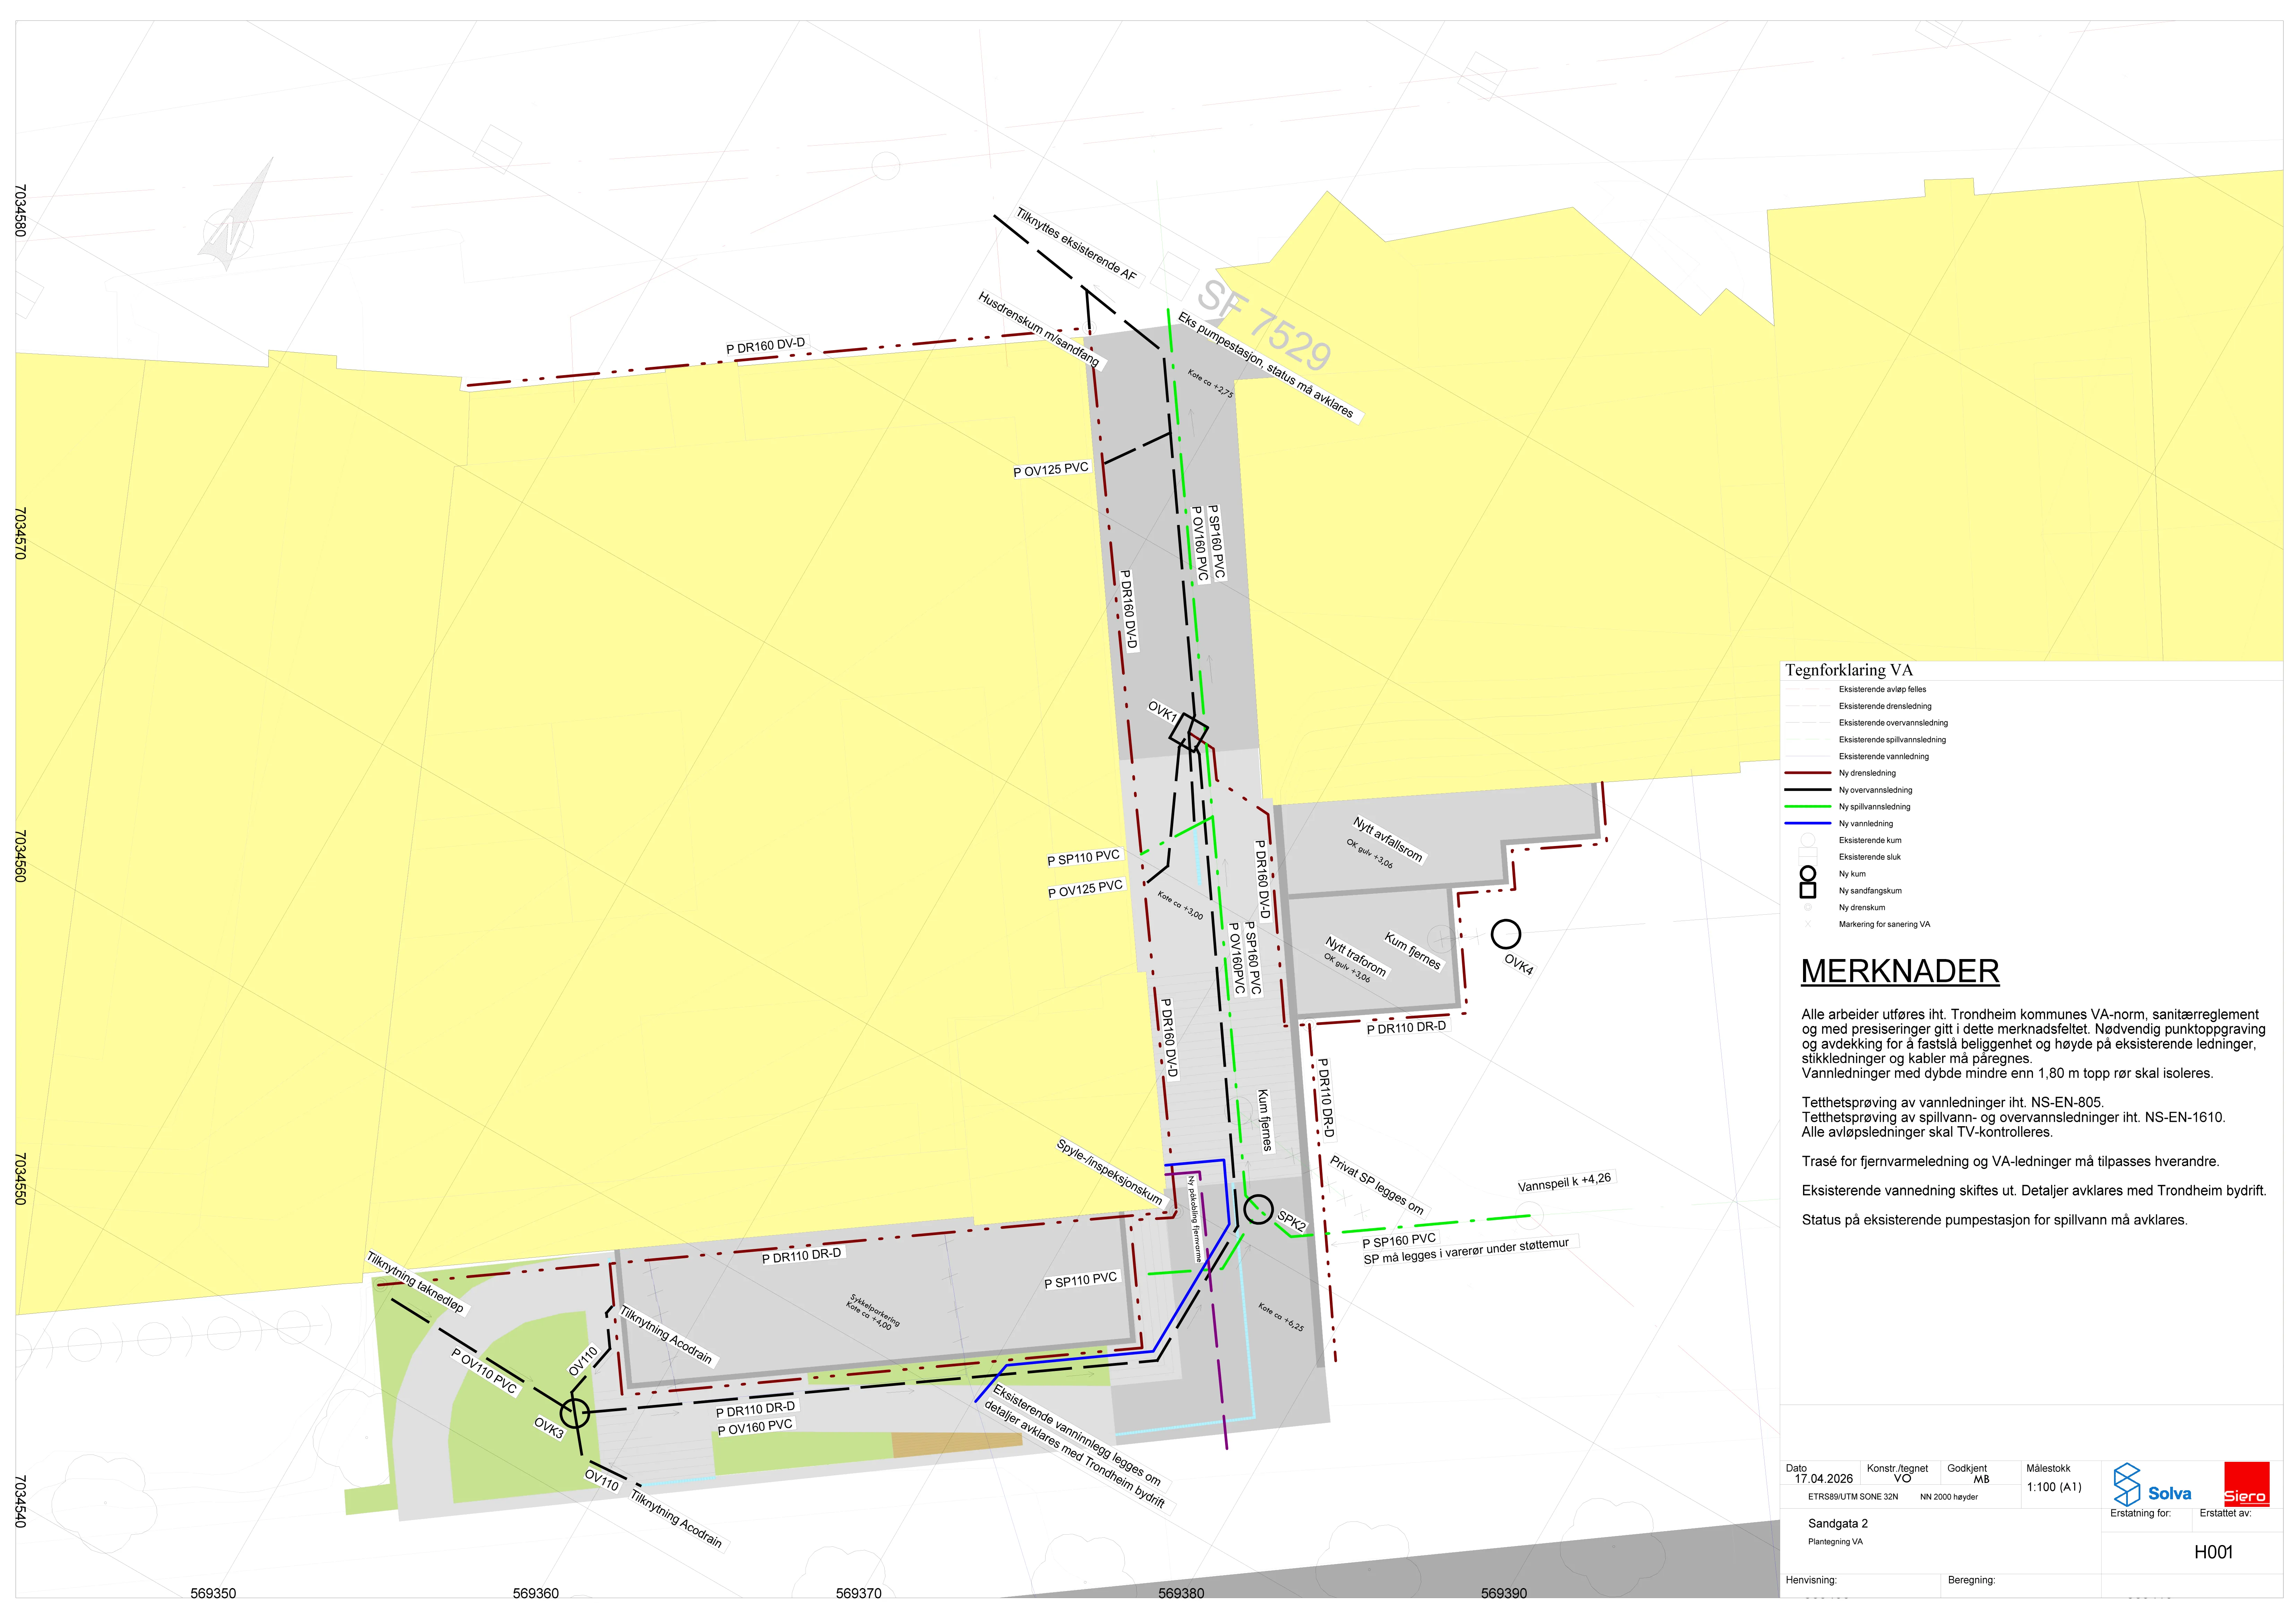Click the green Ny spillvannsledning legend line
Viewport: 2296px width, 1622px height.
1808,807
